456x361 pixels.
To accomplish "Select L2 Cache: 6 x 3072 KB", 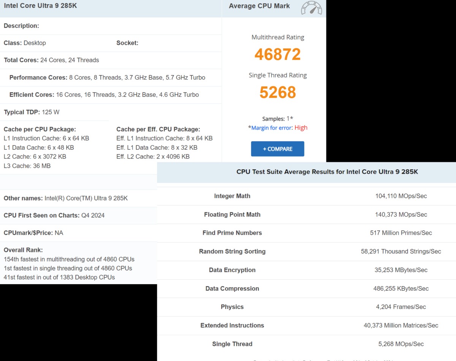I will [35, 157].
